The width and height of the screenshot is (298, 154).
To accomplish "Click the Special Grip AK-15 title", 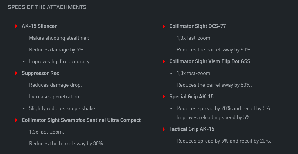I will (191, 96).
